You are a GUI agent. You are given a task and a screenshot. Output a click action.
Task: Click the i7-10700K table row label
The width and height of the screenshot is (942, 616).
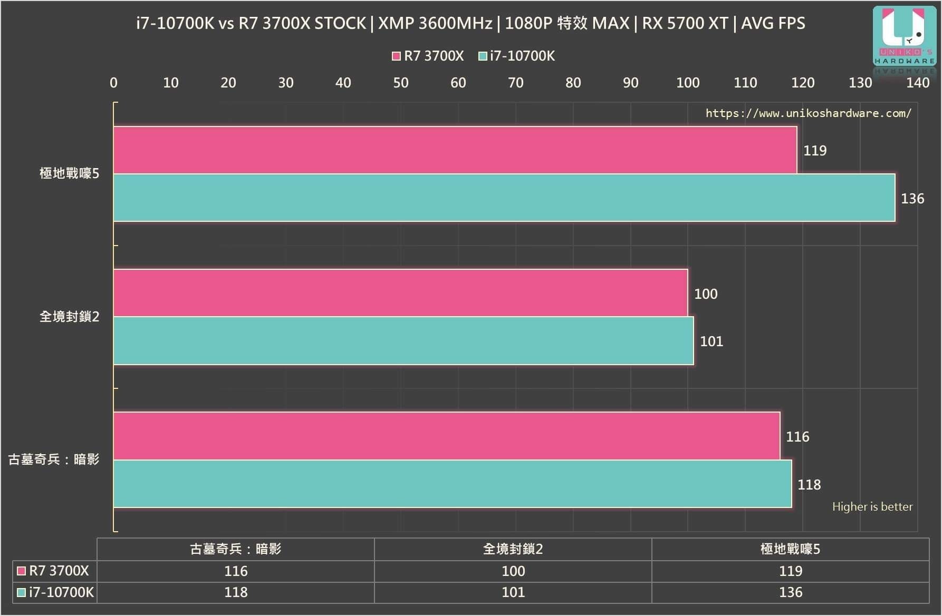pos(61,592)
